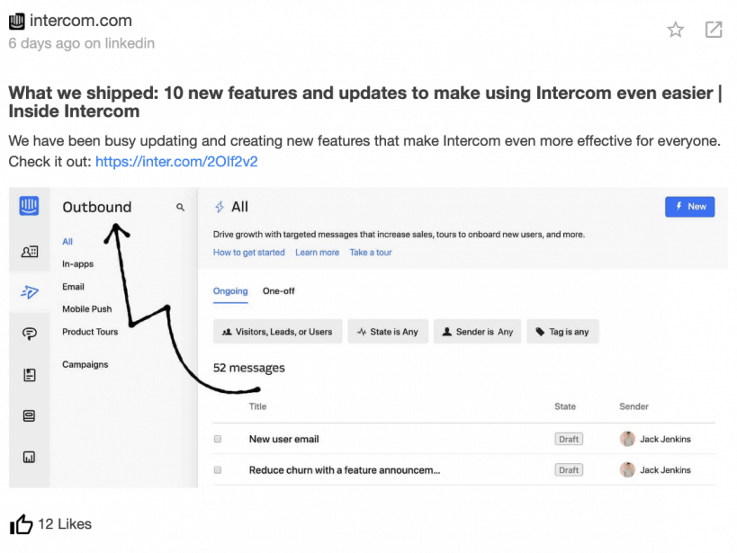
Task: Open the Reports bar chart icon
Action: (x=29, y=457)
